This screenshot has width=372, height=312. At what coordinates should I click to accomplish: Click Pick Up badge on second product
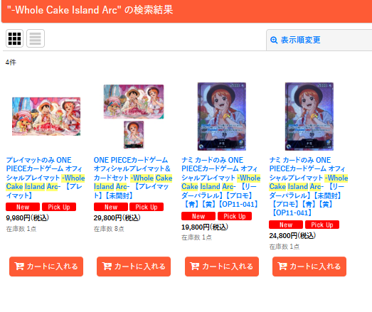tap(147, 207)
